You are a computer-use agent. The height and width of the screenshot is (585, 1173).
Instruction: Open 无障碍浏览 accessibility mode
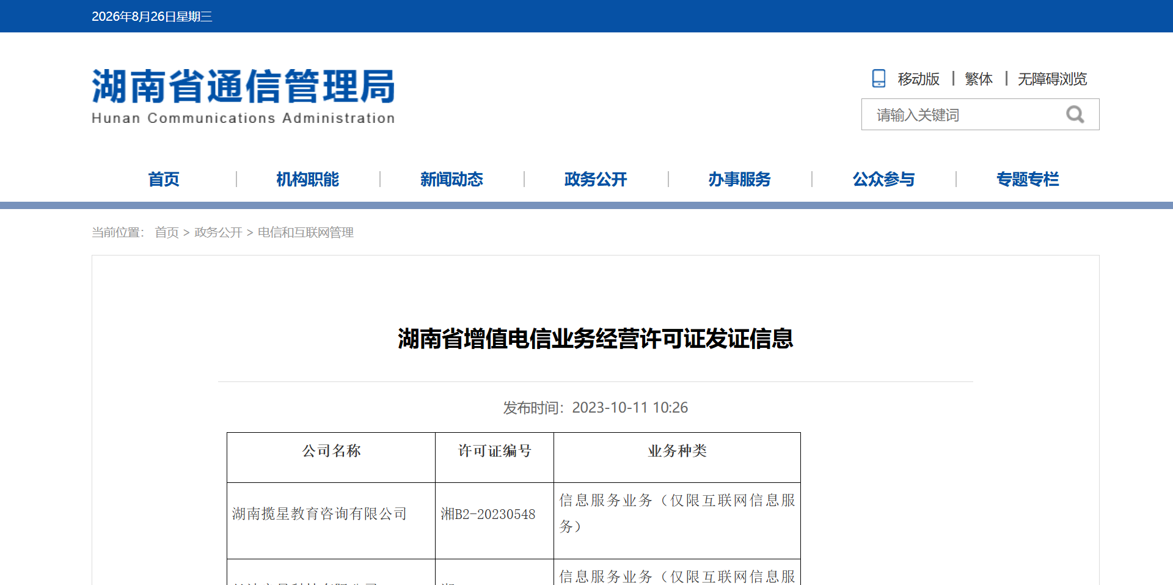coord(1052,79)
